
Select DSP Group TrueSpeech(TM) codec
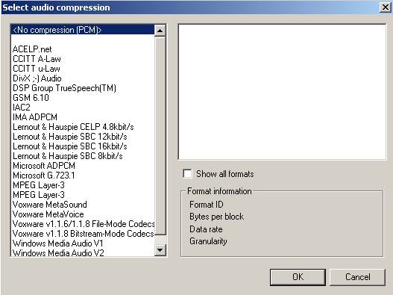pos(83,88)
